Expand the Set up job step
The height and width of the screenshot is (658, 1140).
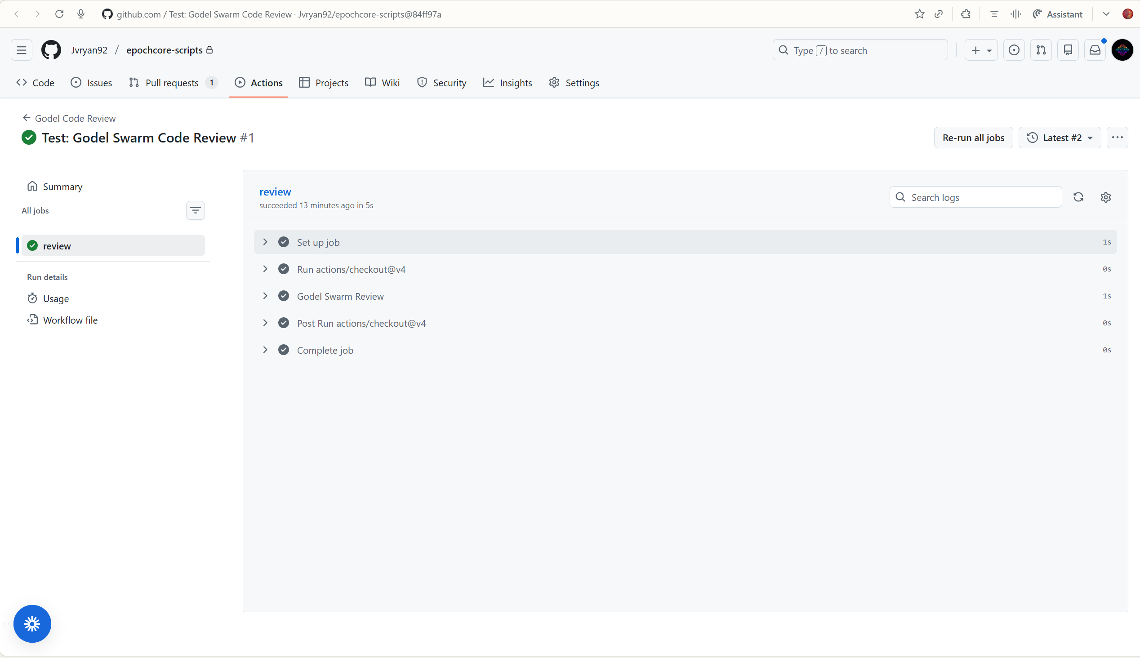(265, 242)
